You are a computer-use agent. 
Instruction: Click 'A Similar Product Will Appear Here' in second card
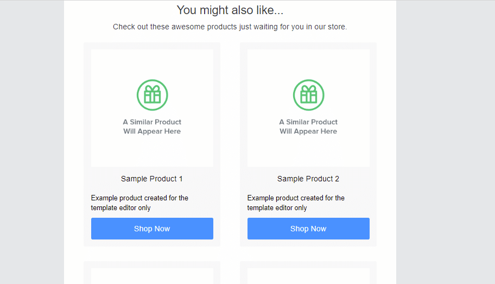coord(308,127)
